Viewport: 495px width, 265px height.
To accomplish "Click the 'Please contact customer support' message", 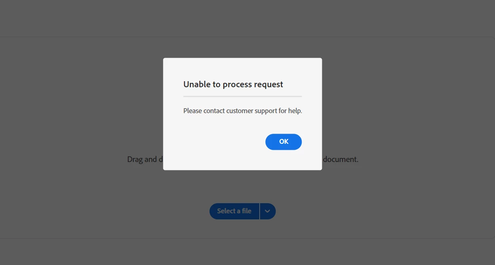I will point(243,111).
